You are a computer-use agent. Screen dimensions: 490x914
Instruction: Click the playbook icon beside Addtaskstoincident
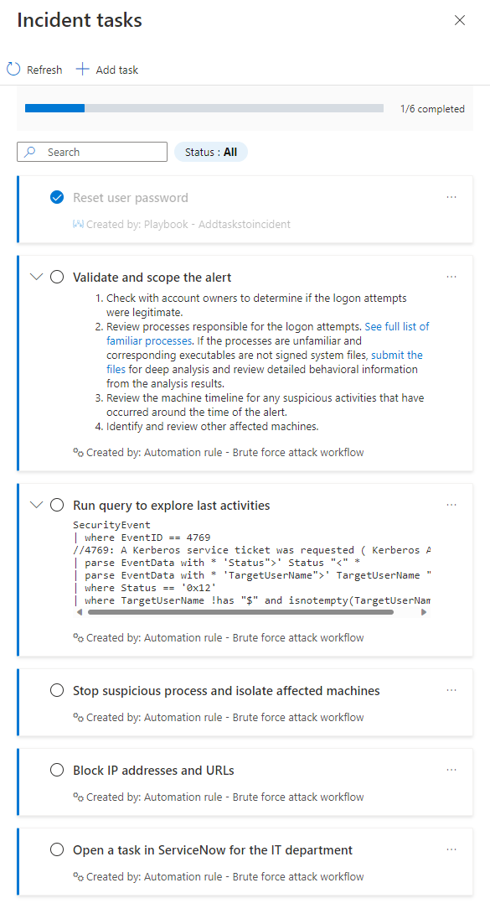click(x=76, y=224)
